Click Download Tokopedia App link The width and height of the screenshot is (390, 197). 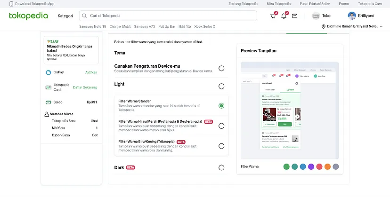click(x=35, y=4)
